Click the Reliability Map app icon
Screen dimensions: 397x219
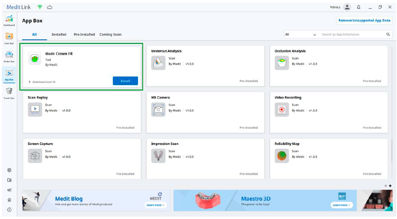(x=282, y=156)
